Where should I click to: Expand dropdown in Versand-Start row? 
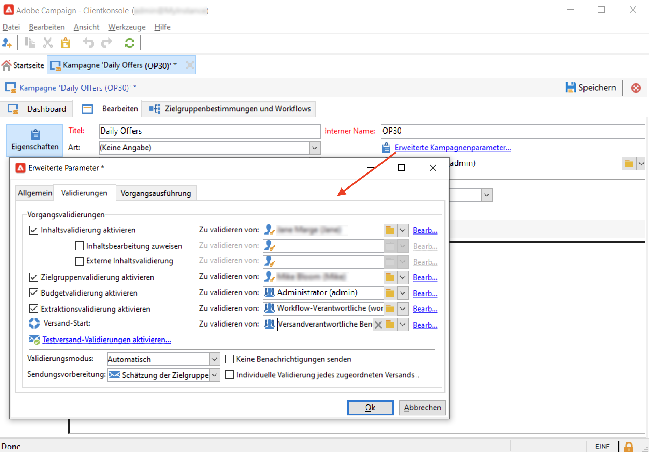403,325
